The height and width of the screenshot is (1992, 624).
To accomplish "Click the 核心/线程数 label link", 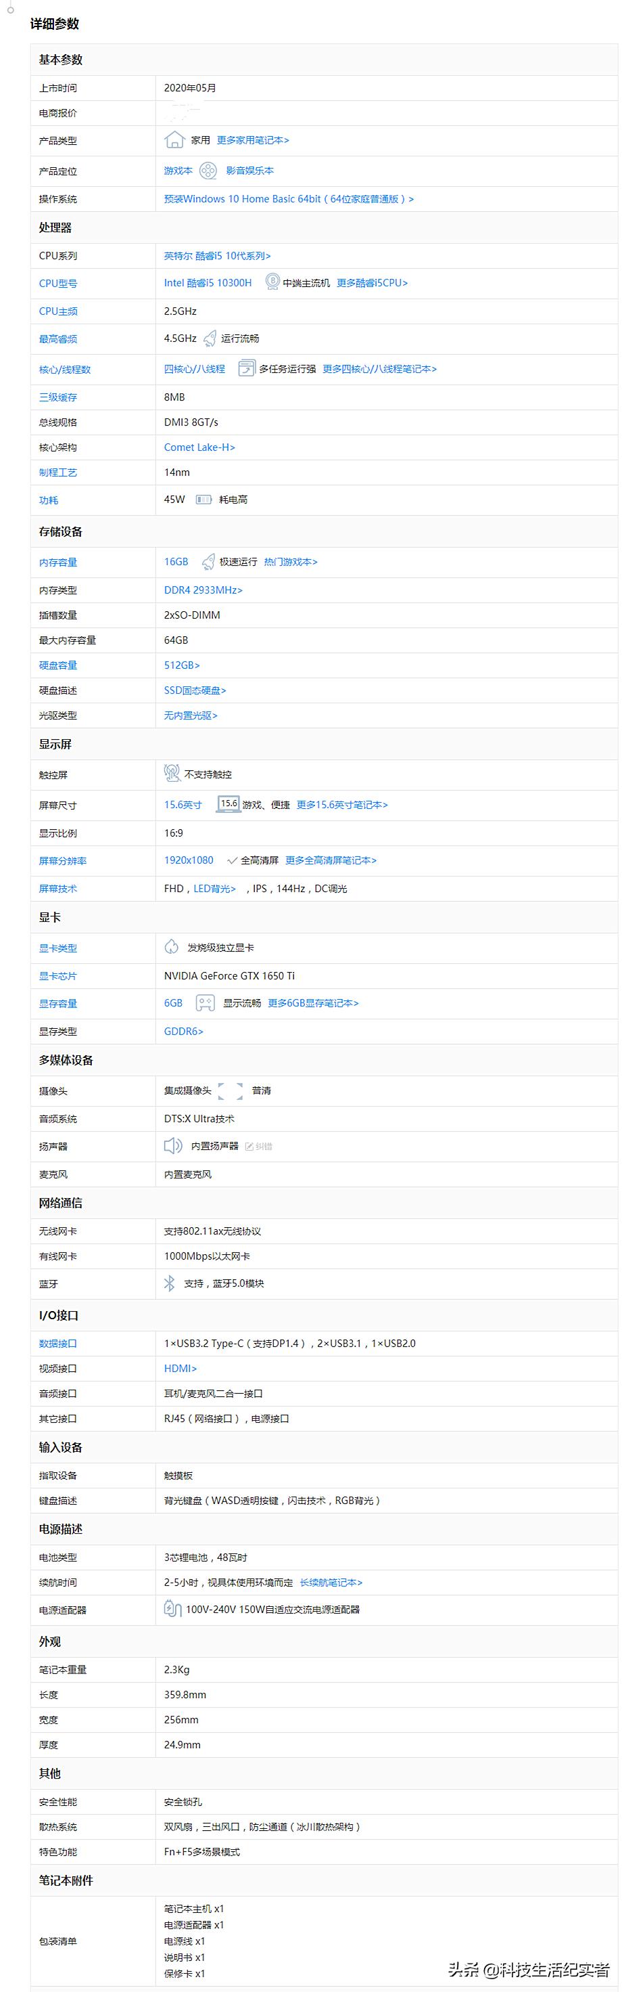I will click(x=65, y=370).
